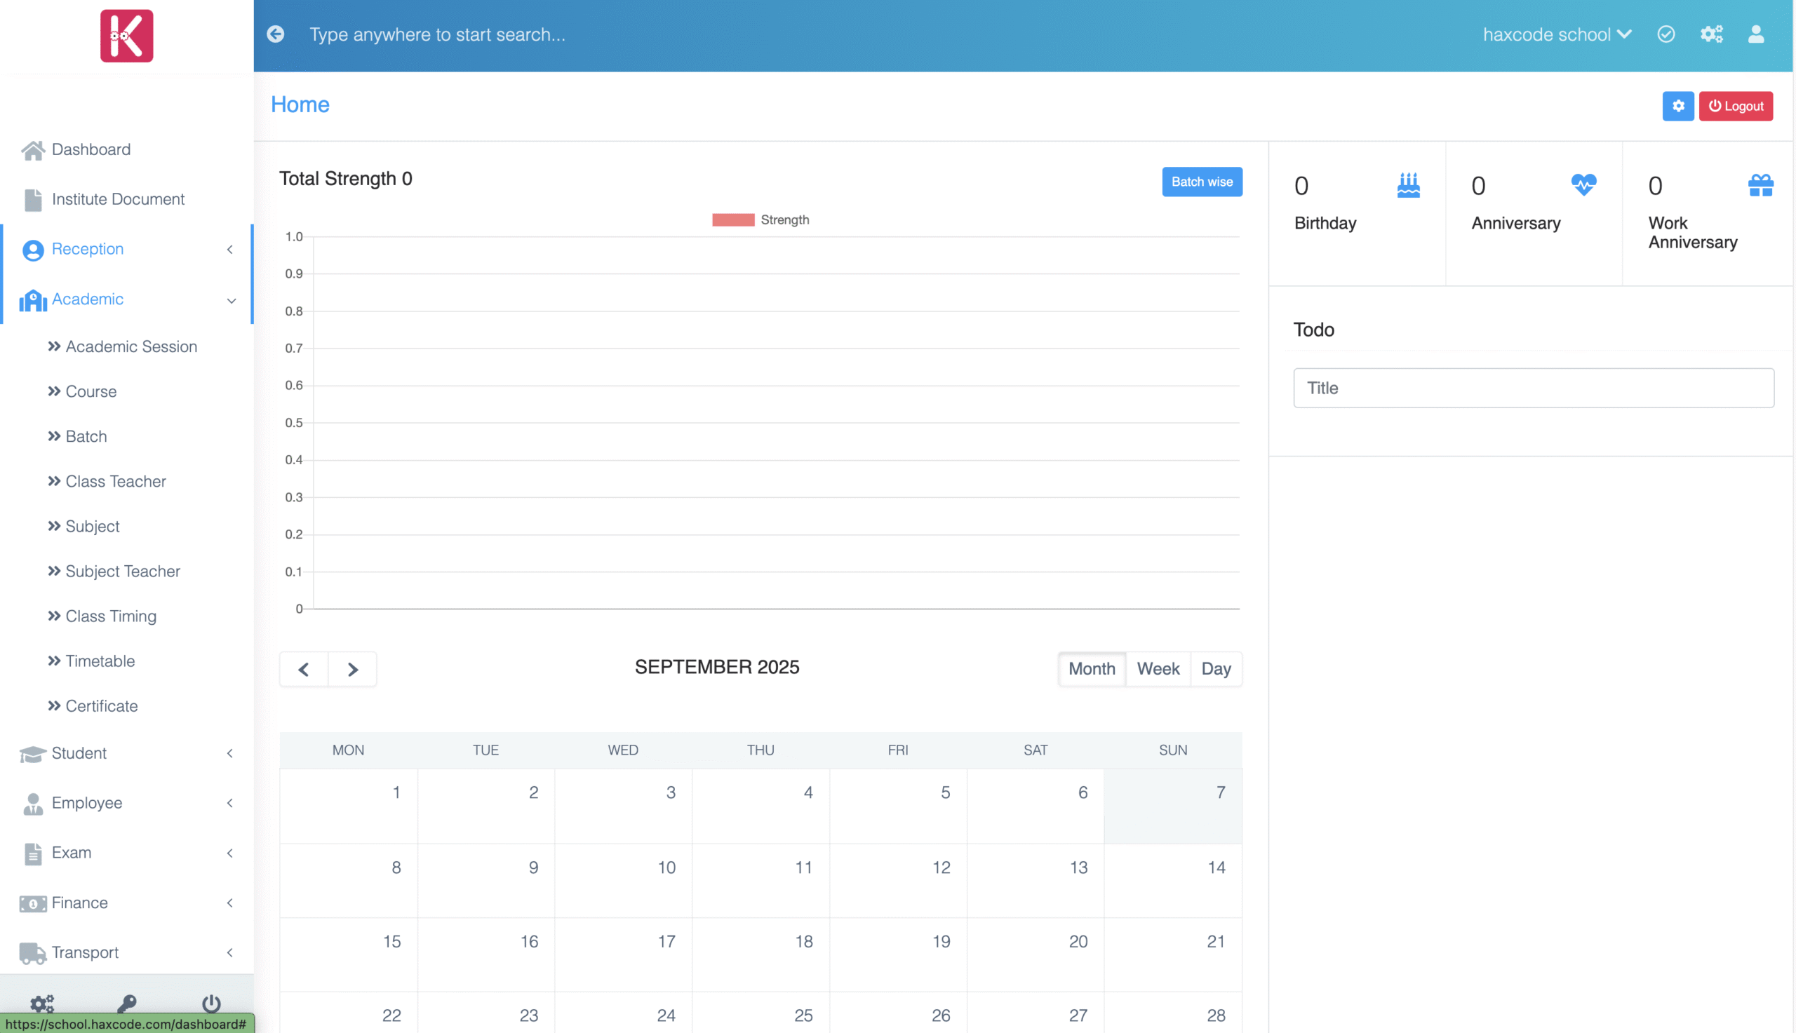Click the Batch wise button
This screenshot has width=1796, height=1033.
pos(1201,182)
